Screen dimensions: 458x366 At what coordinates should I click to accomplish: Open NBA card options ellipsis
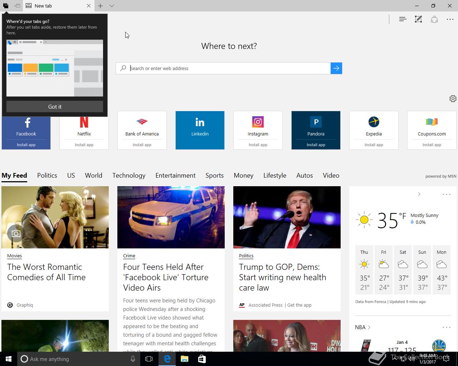pyautogui.click(x=447, y=327)
